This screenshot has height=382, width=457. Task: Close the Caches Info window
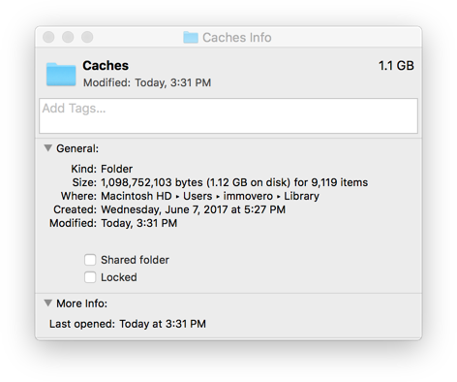48,37
